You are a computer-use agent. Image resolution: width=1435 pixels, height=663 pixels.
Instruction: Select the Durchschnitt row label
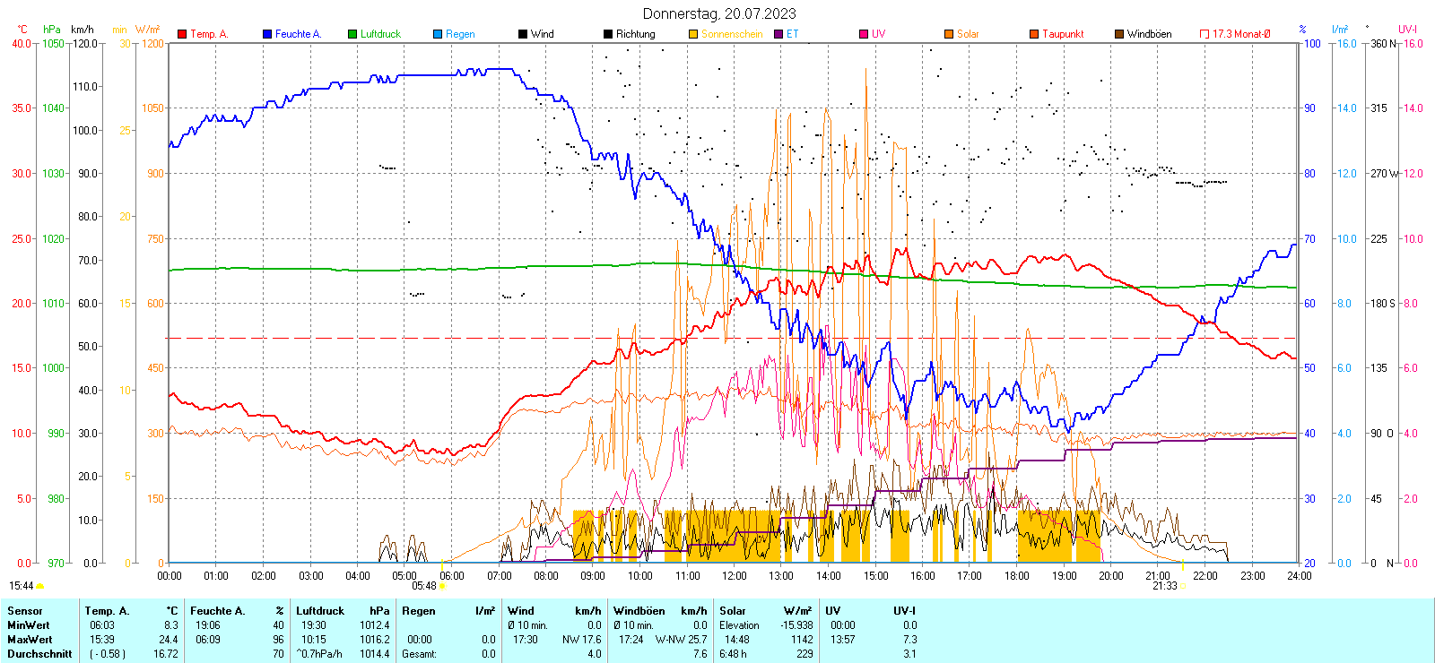tap(39, 654)
